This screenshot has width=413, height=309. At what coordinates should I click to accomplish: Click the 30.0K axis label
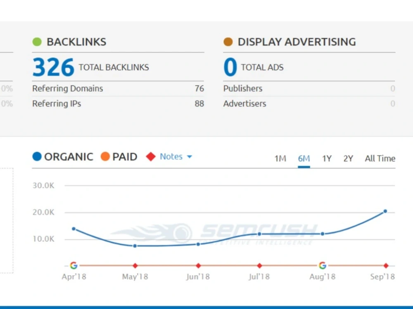pyautogui.click(x=43, y=185)
